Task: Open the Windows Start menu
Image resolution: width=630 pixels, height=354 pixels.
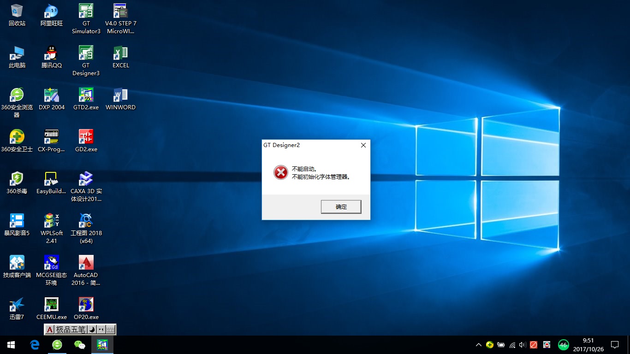Action: tap(11, 345)
